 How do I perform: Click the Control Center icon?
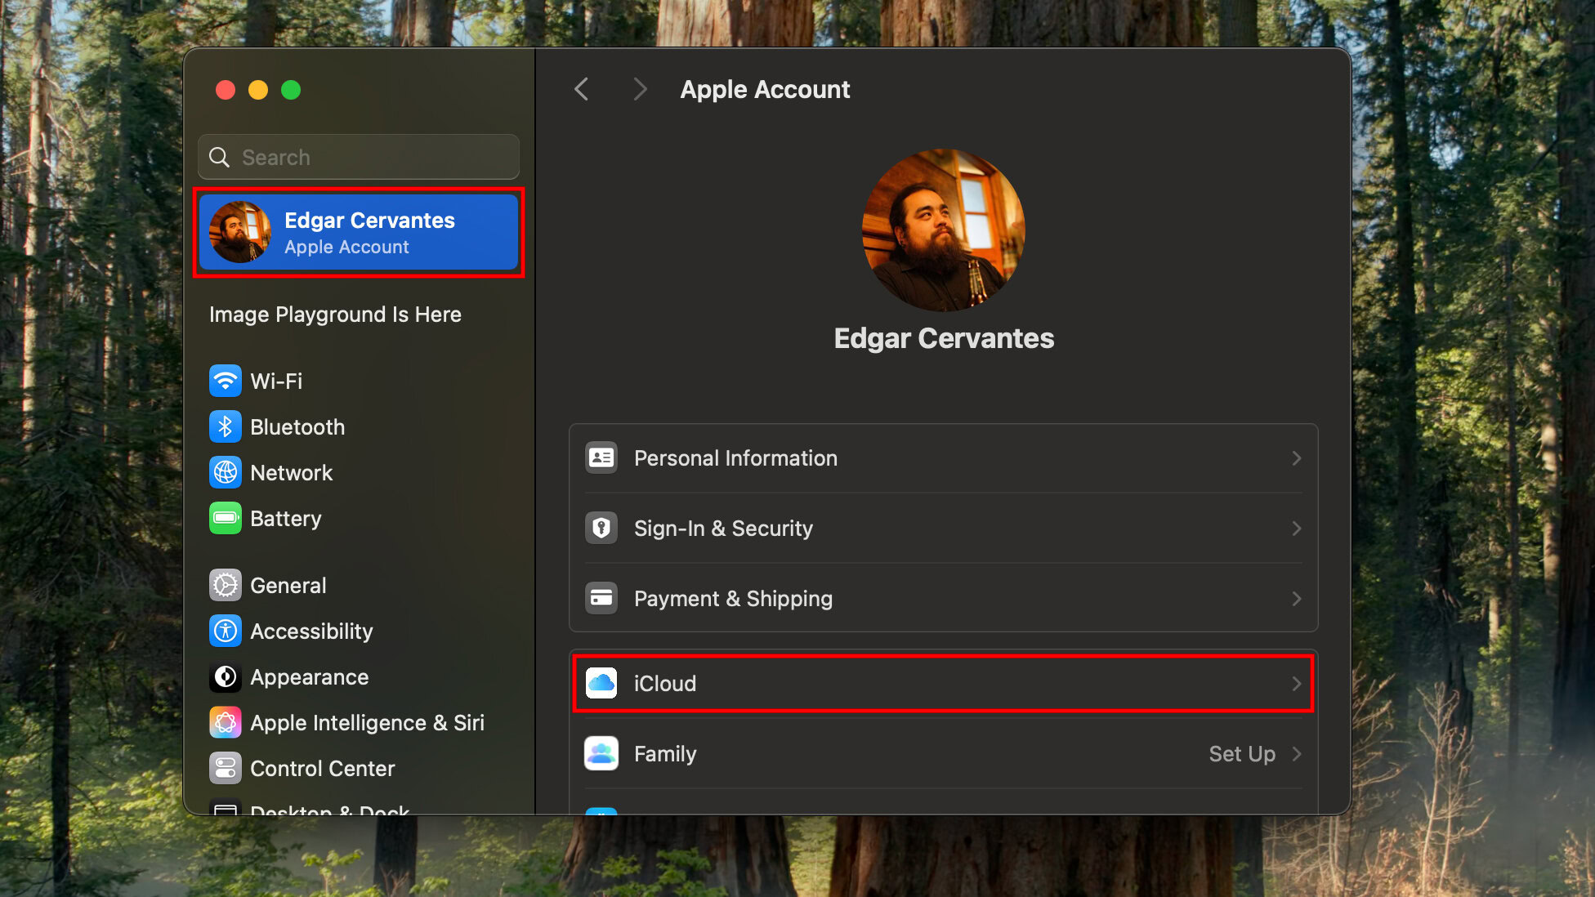(226, 768)
